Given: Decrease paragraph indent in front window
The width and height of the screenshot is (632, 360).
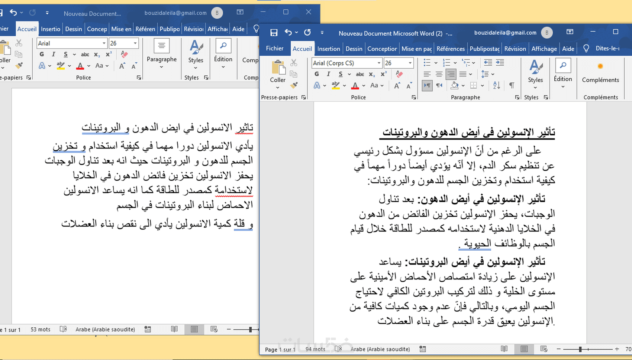Looking at the screenshot, I should 488,62.
